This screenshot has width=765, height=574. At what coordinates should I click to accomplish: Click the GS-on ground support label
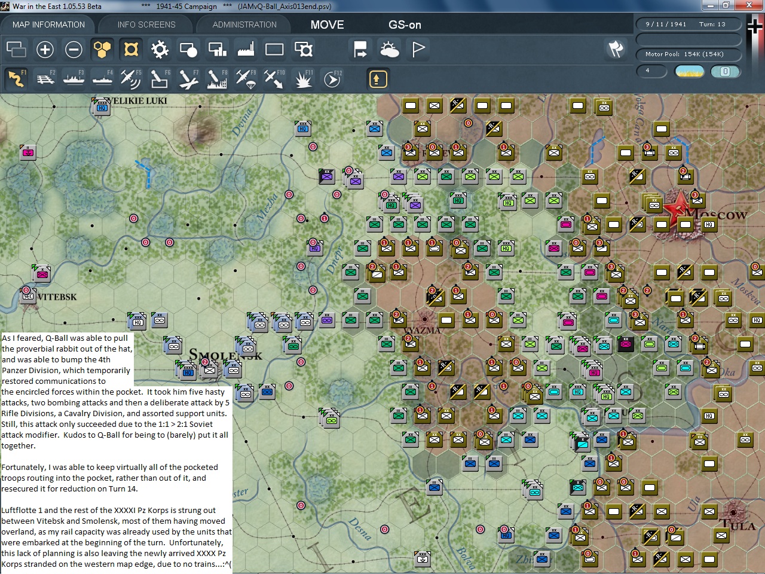coord(405,25)
